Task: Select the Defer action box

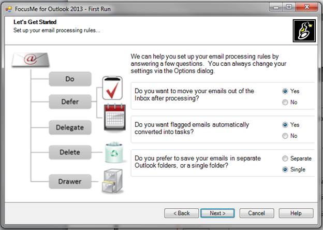Action: point(70,102)
